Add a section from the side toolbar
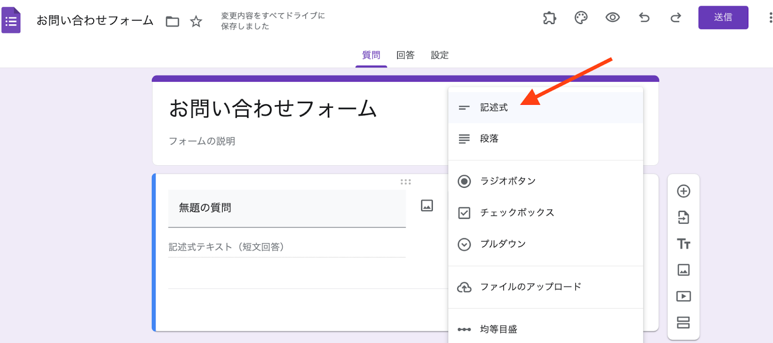The height and width of the screenshot is (343, 773). coord(684,322)
